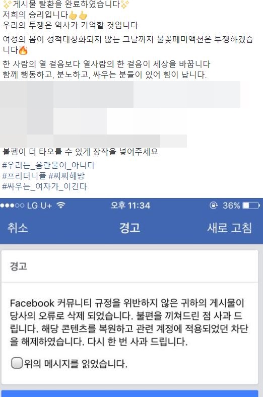Click the sparkle emoji before 게시물 탈환
Viewport: 263px width, 397px height.
(8, 5)
